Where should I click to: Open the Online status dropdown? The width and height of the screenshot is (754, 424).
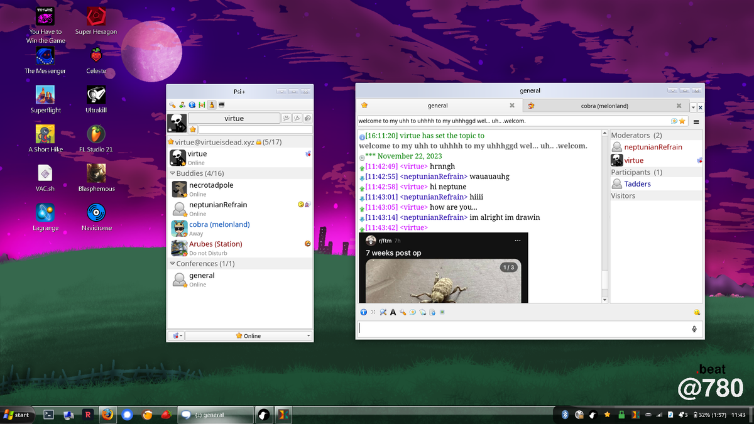point(249,336)
